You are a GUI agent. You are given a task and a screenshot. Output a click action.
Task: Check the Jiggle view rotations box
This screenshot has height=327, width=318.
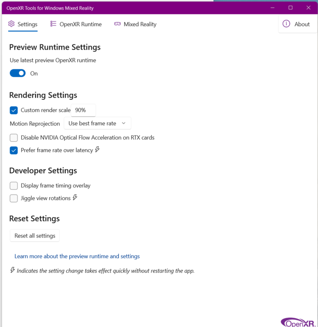click(x=14, y=198)
